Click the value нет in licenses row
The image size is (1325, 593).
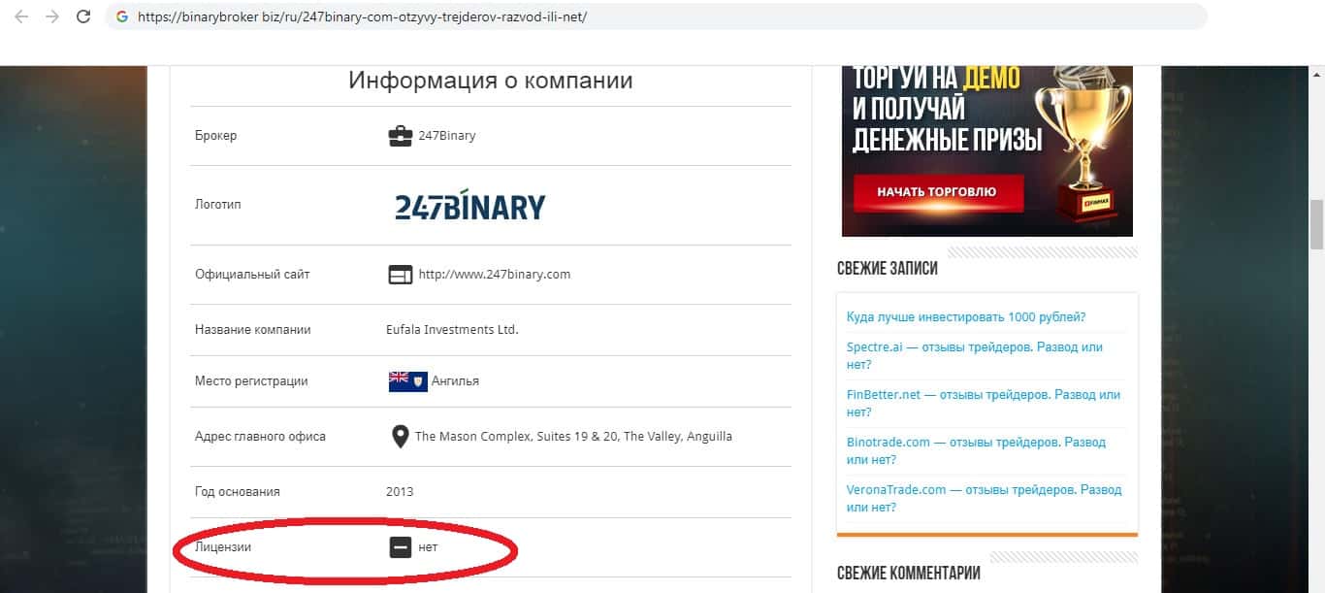click(428, 547)
